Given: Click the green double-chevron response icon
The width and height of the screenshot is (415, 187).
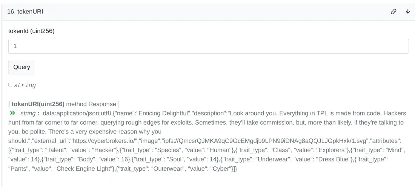Looking at the screenshot, I should (x=13, y=113).
